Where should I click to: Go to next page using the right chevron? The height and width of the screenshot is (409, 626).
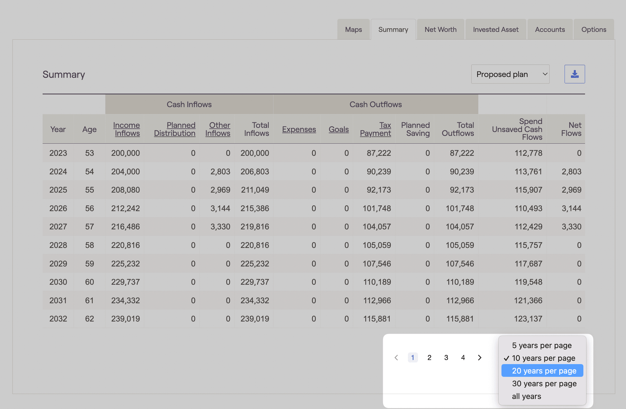479,357
